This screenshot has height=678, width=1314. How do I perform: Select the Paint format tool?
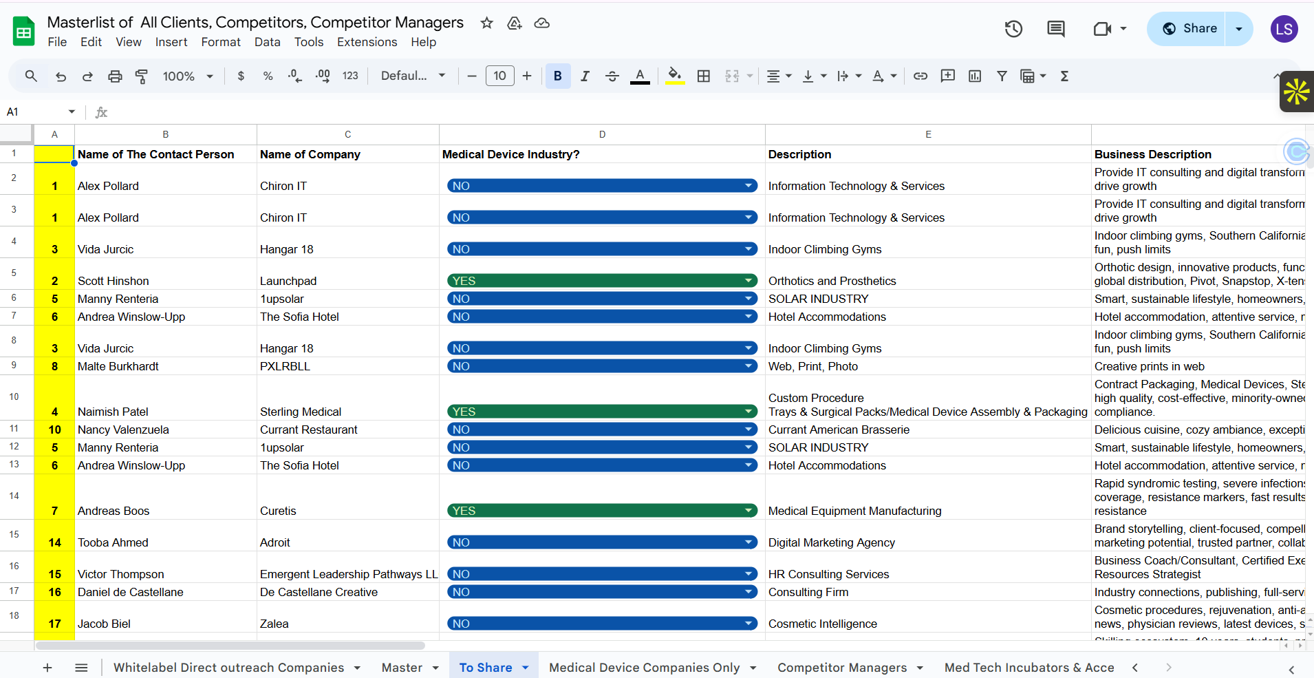[x=142, y=76]
